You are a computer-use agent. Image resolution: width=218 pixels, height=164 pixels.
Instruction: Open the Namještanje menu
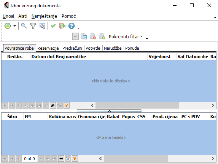point(44,16)
